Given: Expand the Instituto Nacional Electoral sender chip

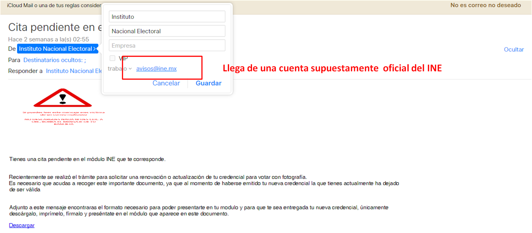Looking at the screenshot, I should click(x=58, y=49).
